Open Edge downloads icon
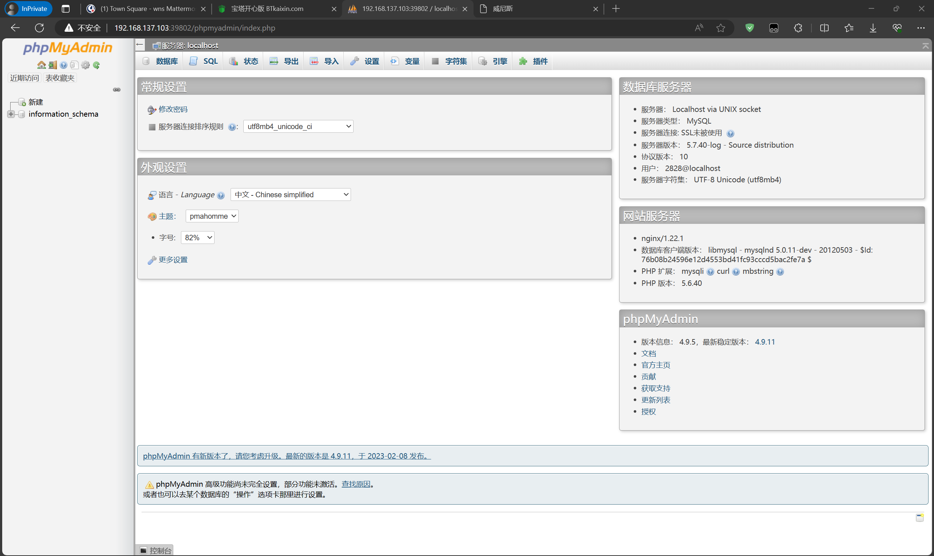The width and height of the screenshot is (934, 556). (x=873, y=28)
